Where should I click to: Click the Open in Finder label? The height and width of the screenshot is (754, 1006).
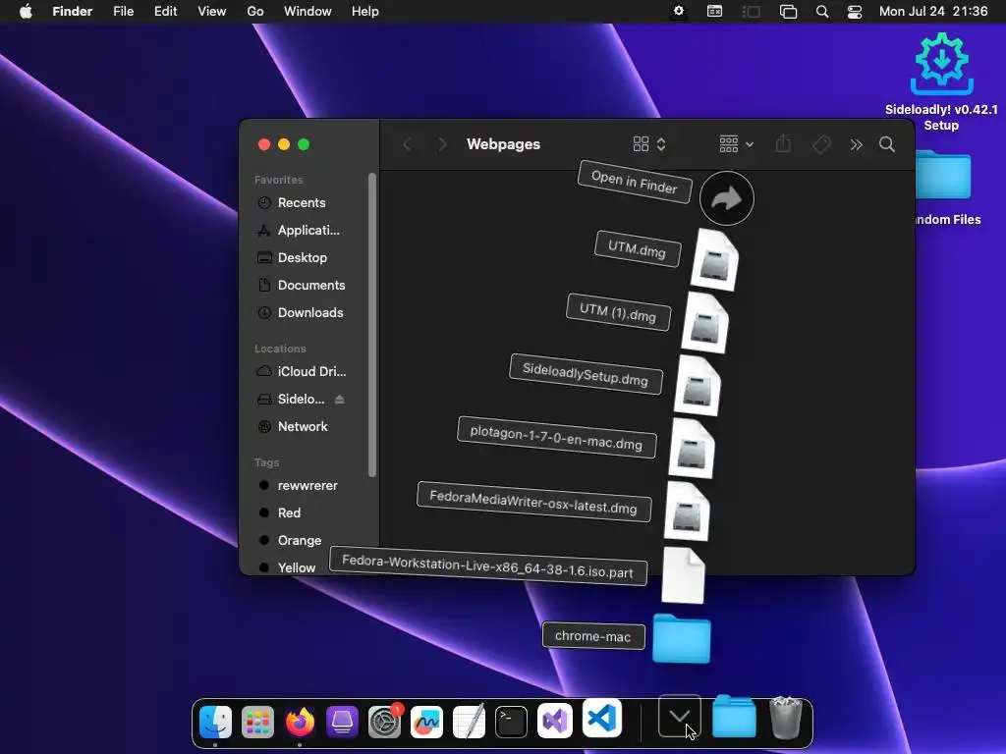pyautogui.click(x=634, y=182)
